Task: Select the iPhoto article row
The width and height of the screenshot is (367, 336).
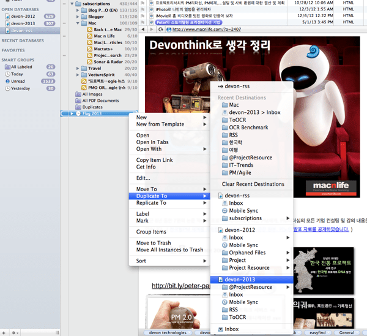Action: (x=183, y=9)
